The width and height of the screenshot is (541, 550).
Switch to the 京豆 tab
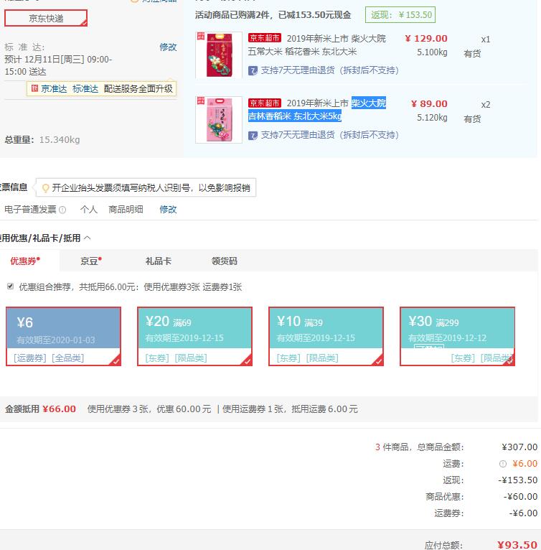click(x=91, y=261)
